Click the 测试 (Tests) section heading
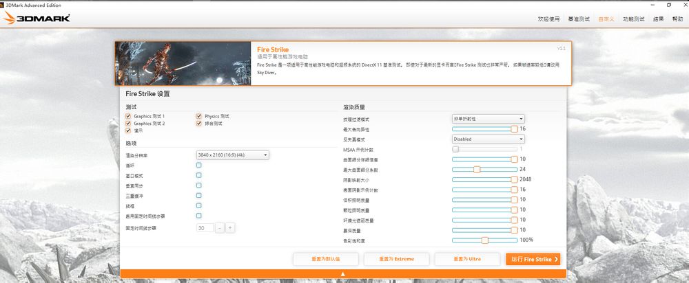Image resolution: width=689 pixels, height=283 pixels. (x=131, y=107)
